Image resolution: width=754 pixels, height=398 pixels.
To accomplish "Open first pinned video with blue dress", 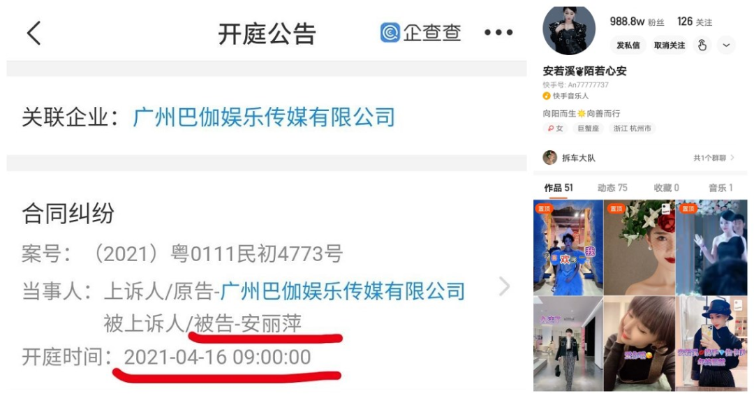I will pos(568,248).
